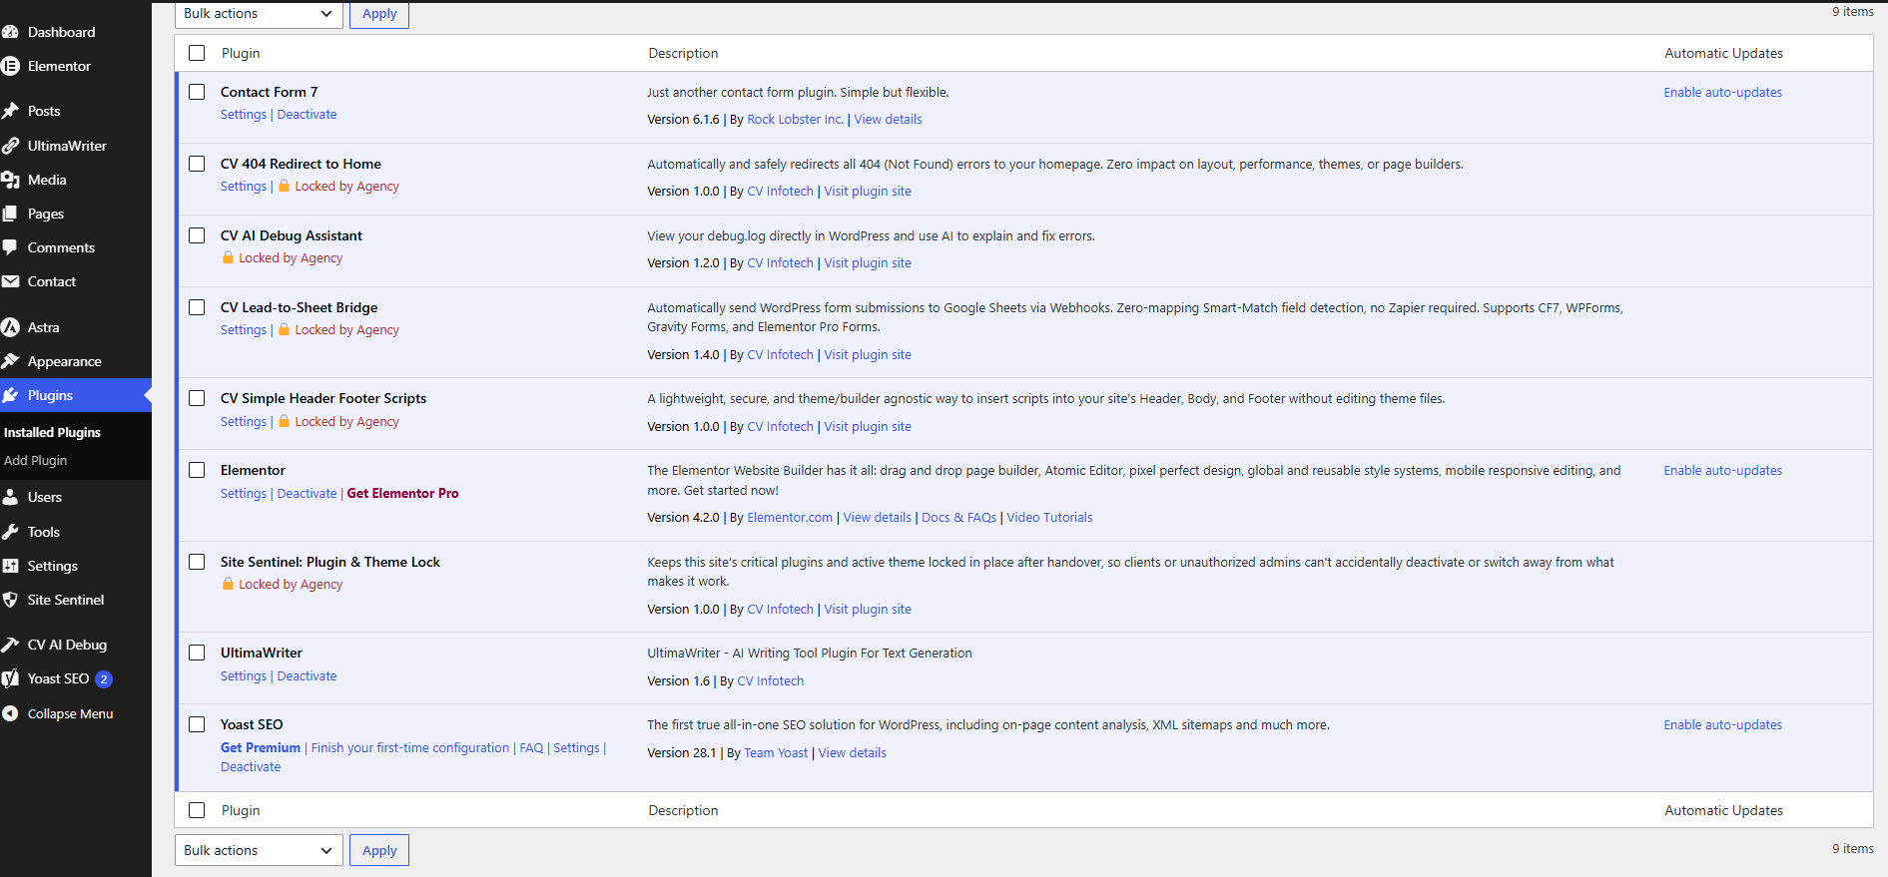Click the Dashboard gauge icon

pos(11,32)
